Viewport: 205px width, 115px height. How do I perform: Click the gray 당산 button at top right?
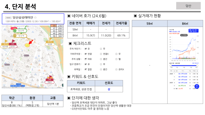(188, 6)
